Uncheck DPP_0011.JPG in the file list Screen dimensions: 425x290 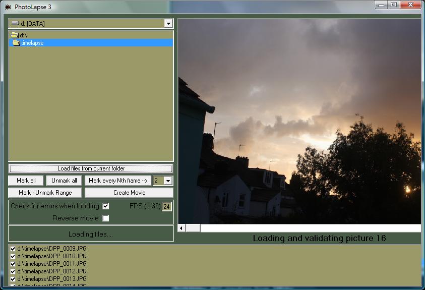coord(13,264)
